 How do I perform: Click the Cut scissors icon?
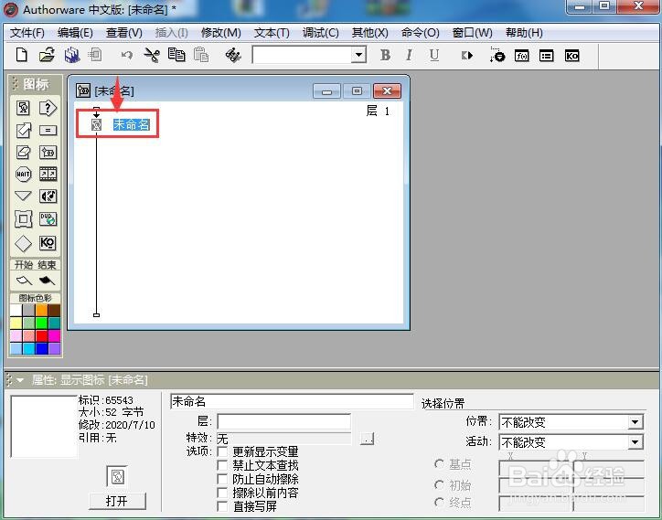pos(152,56)
